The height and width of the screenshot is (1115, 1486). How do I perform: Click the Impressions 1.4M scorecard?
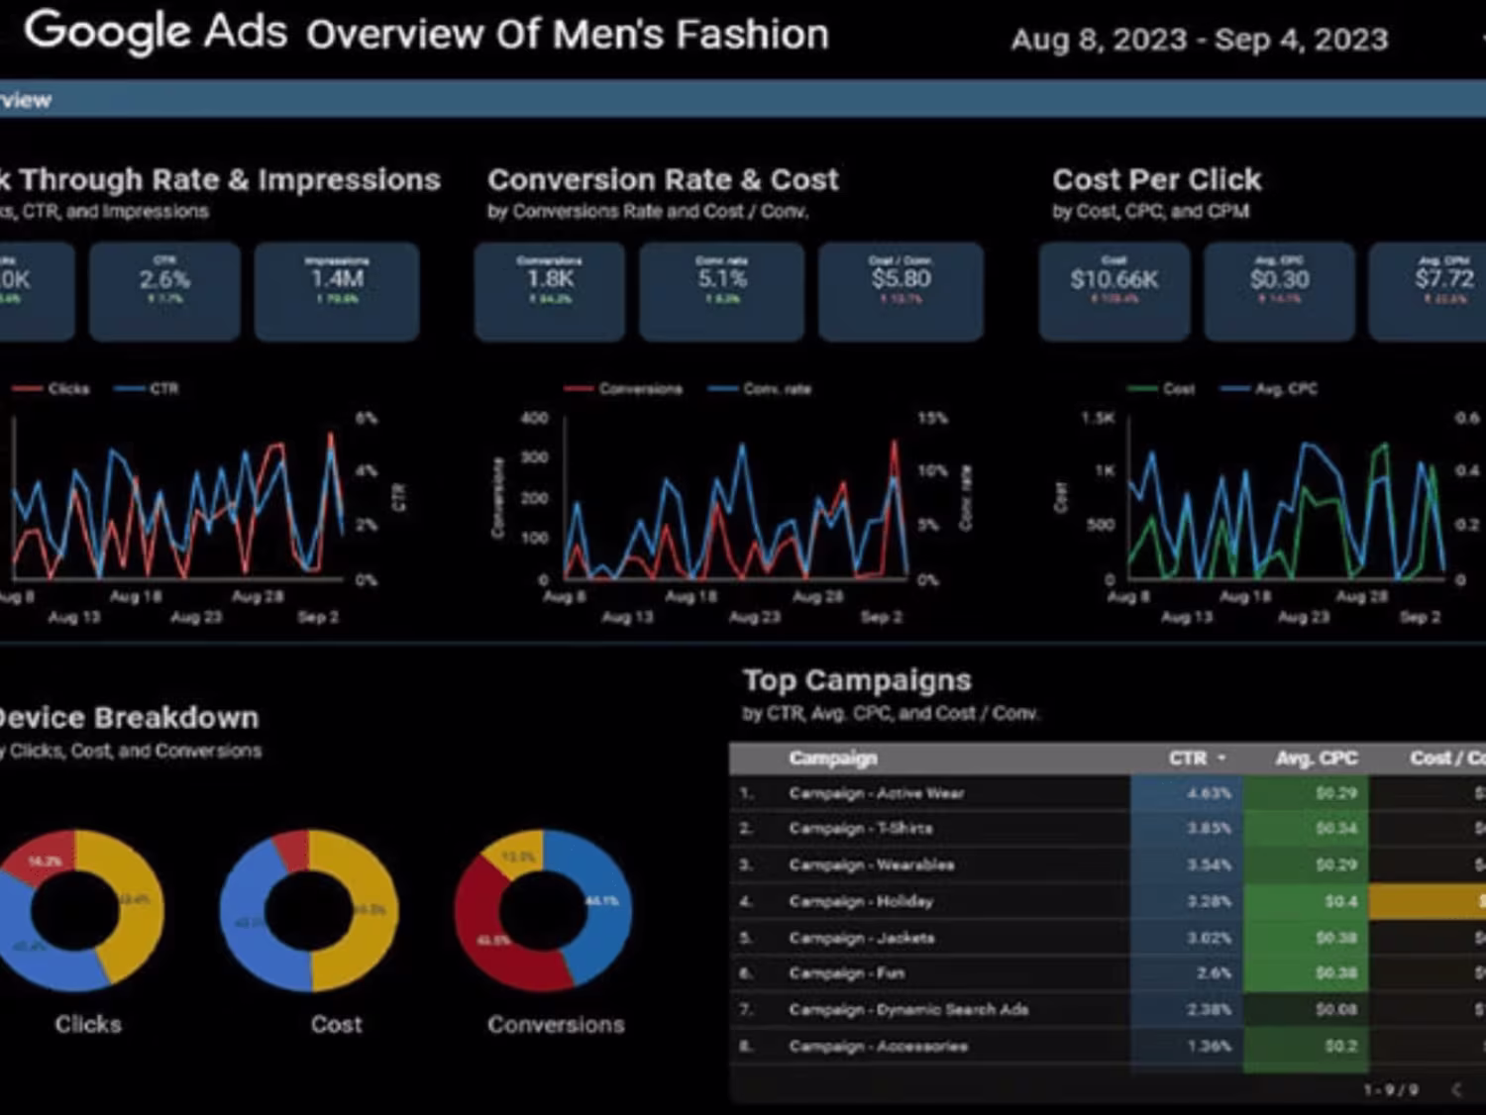point(337,291)
